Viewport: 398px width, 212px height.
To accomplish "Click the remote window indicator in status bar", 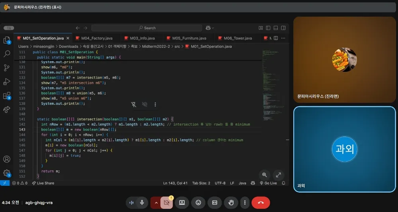I will click(x=4, y=183).
